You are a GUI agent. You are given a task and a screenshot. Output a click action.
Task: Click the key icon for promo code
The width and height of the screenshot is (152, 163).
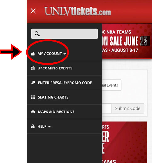(x=33, y=83)
